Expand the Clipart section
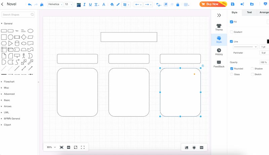The height and width of the screenshot is (155, 269). pyautogui.click(x=6, y=125)
